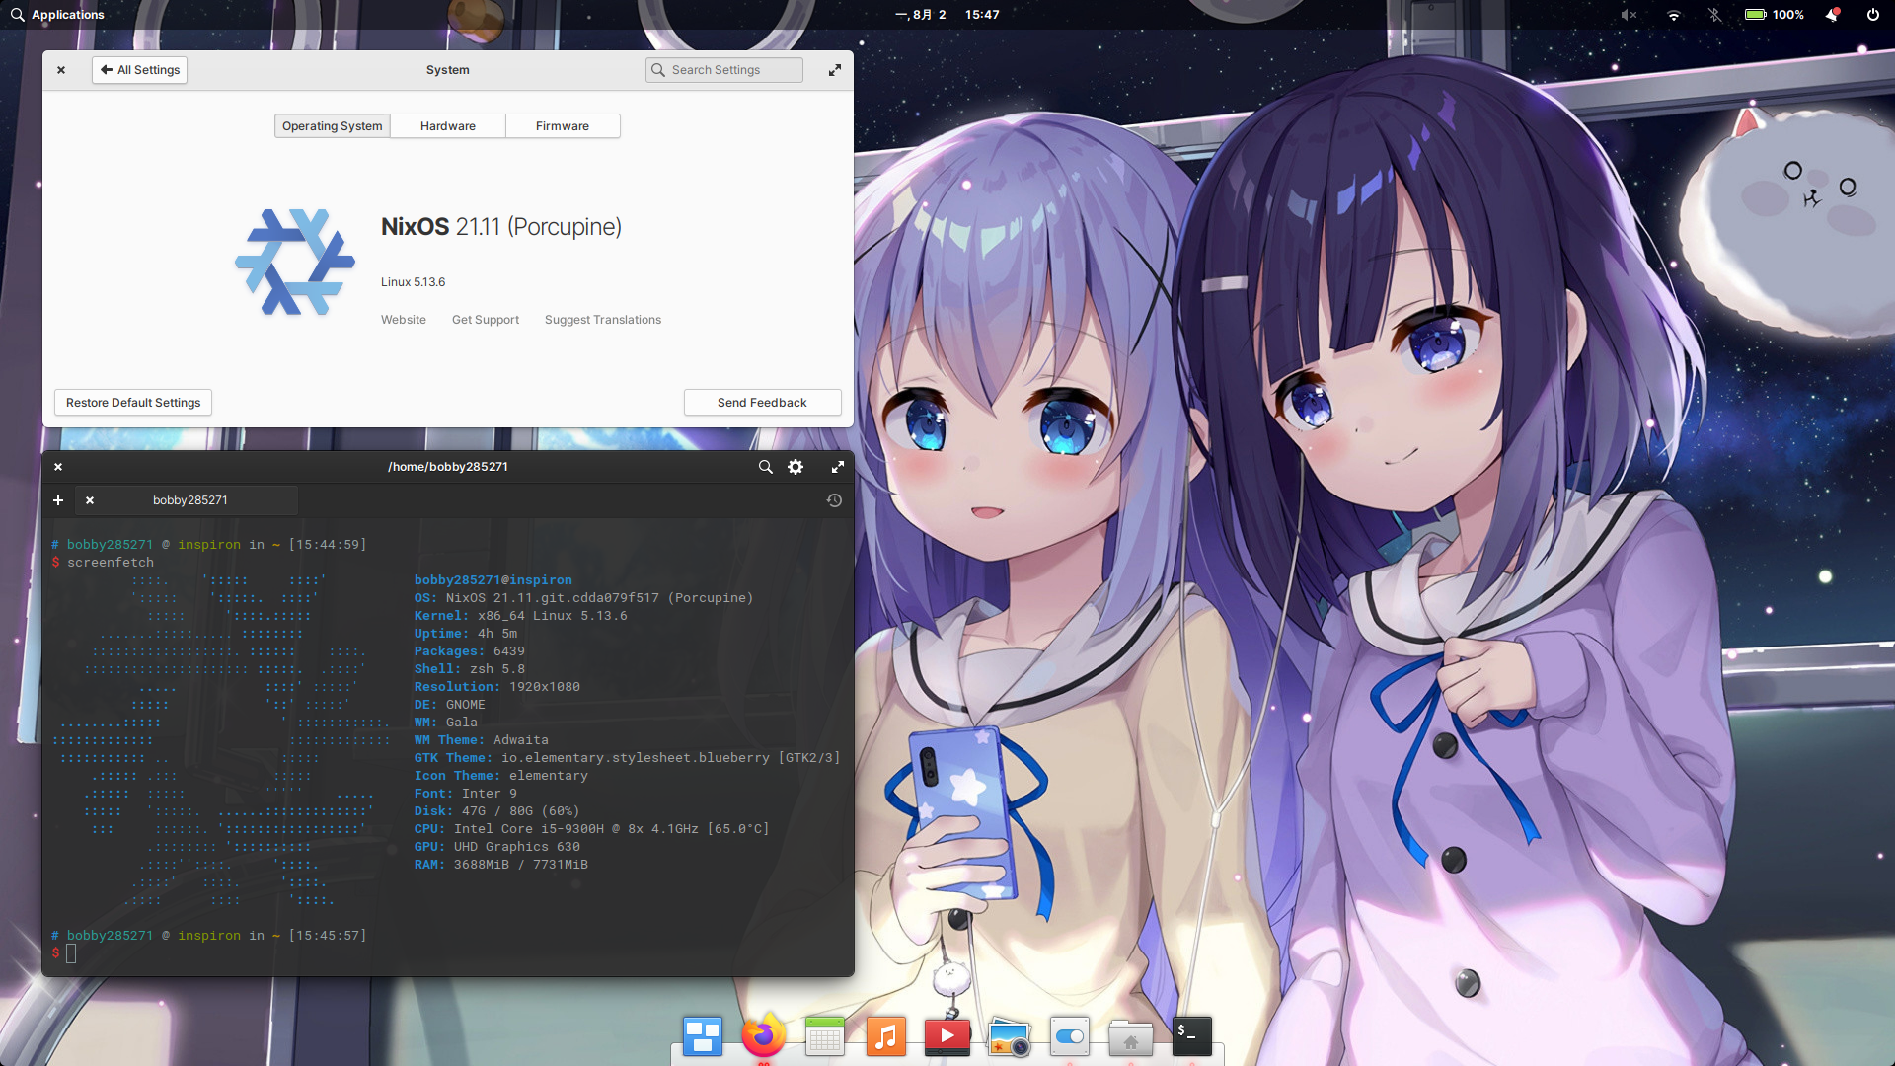
Task: Switch to the Firmware tab
Action: 562,126
